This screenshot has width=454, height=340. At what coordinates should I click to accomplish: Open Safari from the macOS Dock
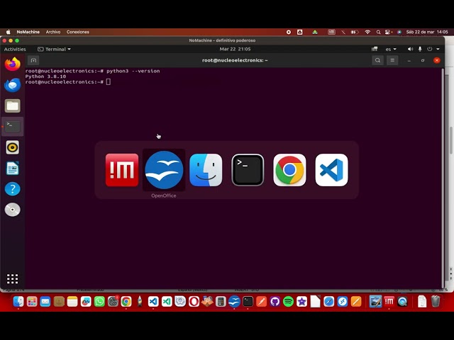pyautogui.click(x=329, y=302)
